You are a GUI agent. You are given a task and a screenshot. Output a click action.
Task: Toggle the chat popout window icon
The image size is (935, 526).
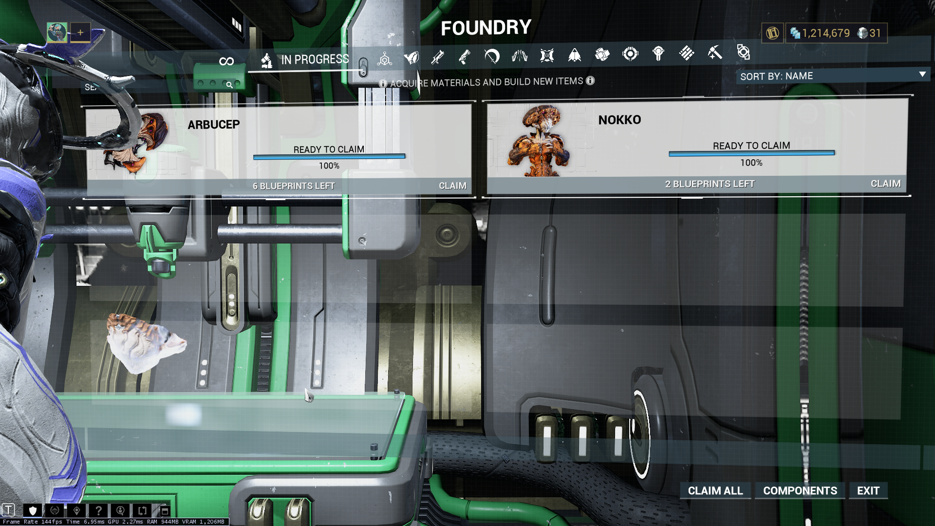point(164,510)
